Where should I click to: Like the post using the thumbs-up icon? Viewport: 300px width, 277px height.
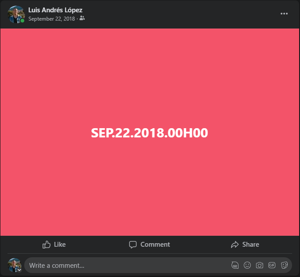47,245
